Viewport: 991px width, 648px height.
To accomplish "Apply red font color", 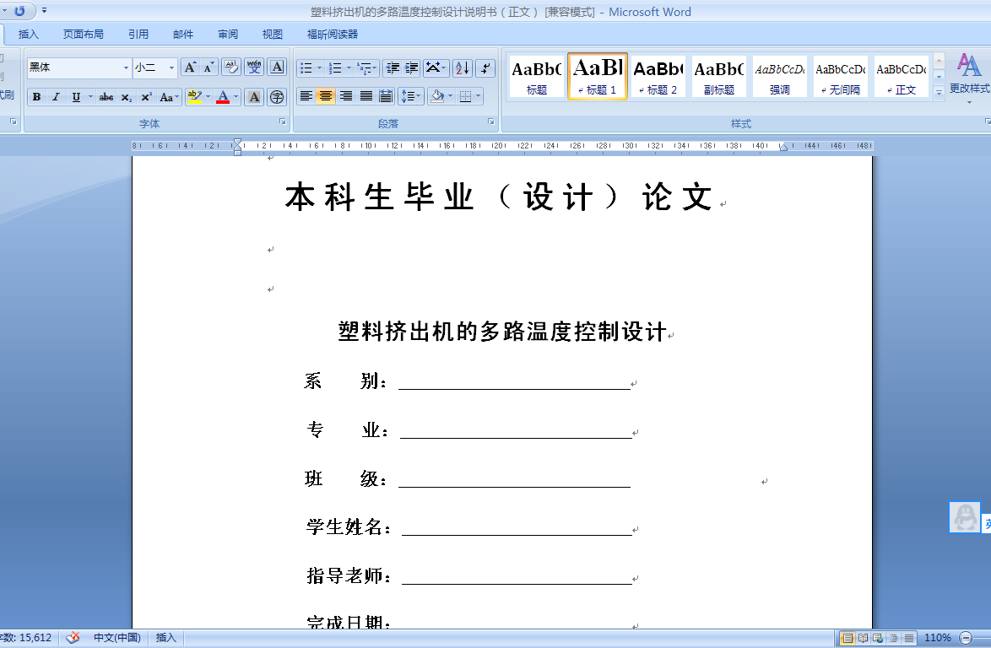I will click(x=223, y=97).
